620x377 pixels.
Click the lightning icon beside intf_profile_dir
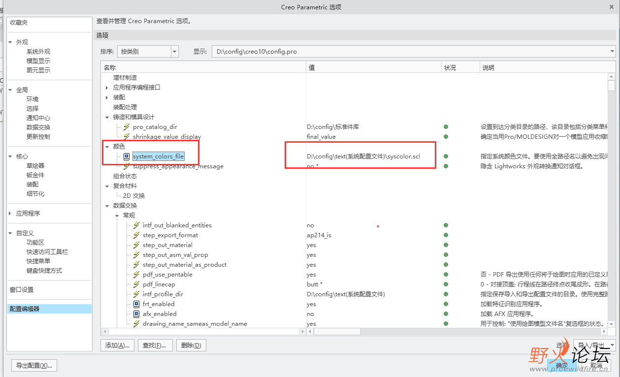pyautogui.click(x=136, y=294)
